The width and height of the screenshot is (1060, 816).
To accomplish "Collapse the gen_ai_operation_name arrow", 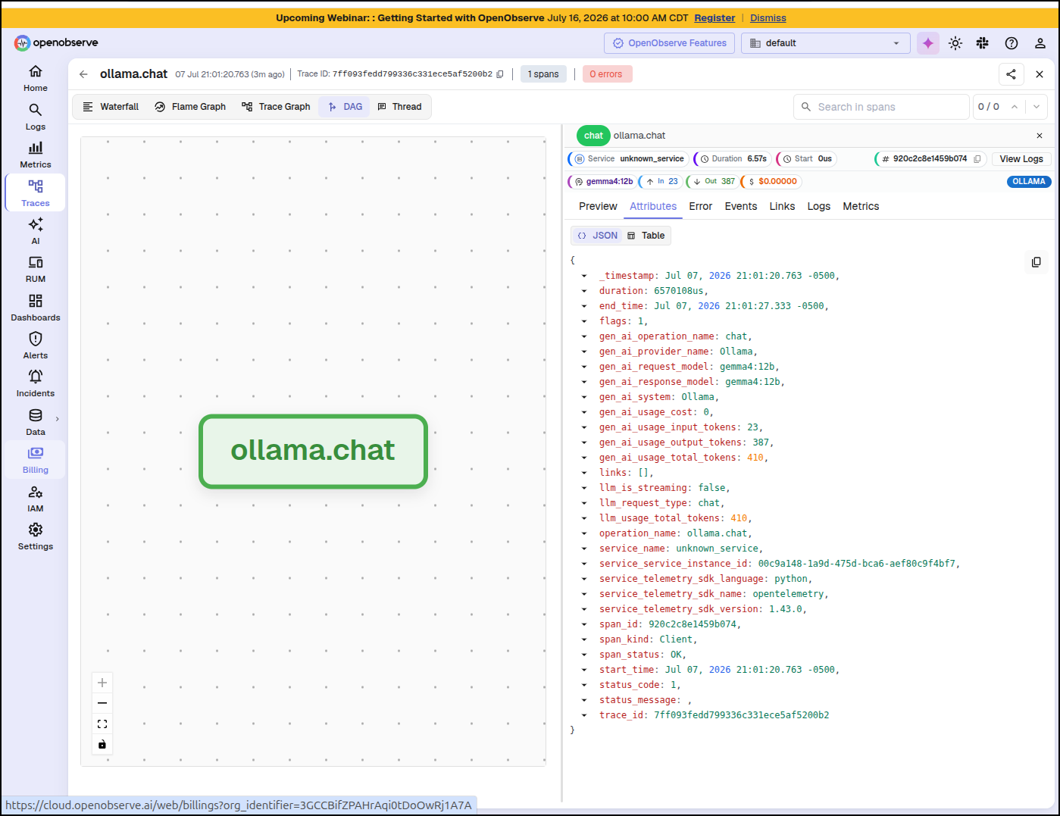I will pyautogui.click(x=584, y=336).
